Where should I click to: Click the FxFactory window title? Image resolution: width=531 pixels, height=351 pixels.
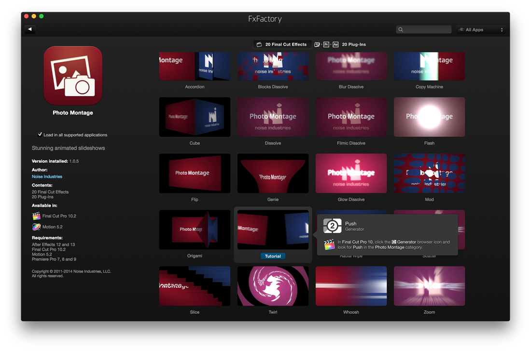tap(265, 19)
